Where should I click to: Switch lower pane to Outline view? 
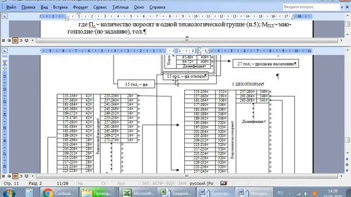[21, 176]
